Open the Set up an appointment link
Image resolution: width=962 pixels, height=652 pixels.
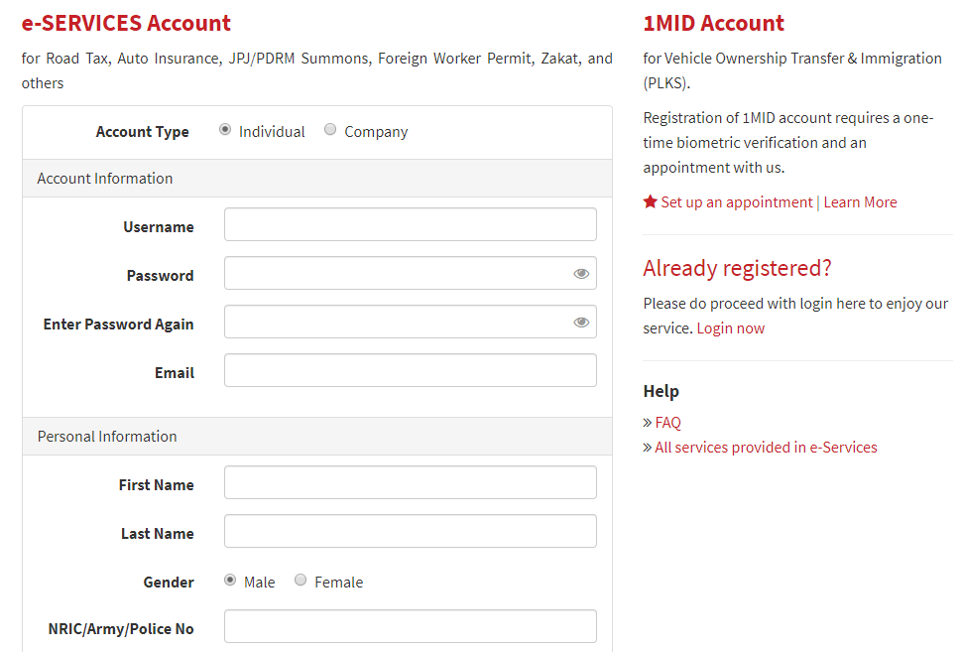point(736,202)
